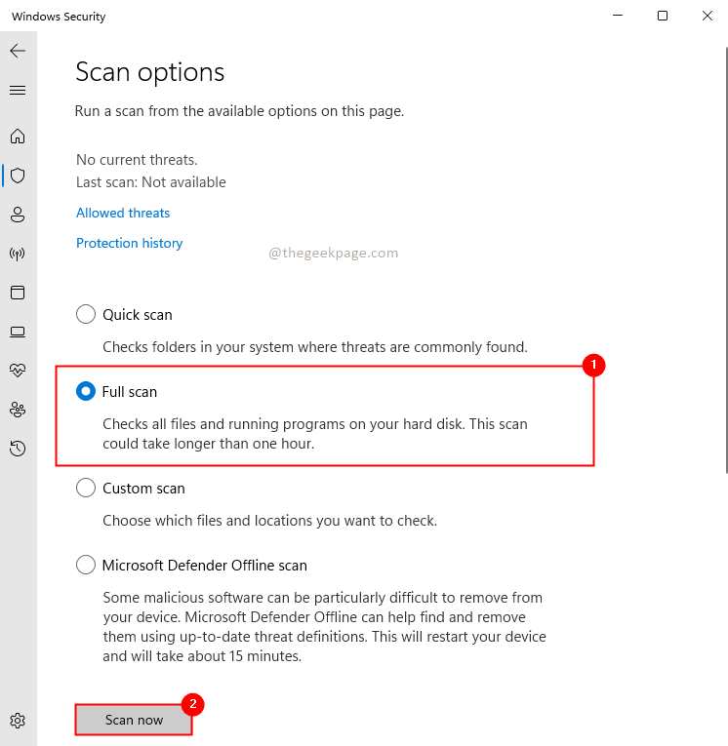Click 'Checks folders in your system' description
728x746 pixels.
pyautogui.click(x=315, y=347)
